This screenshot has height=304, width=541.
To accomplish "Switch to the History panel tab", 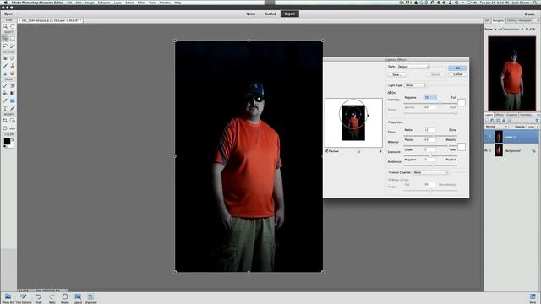I will click(x=511, y=20).
